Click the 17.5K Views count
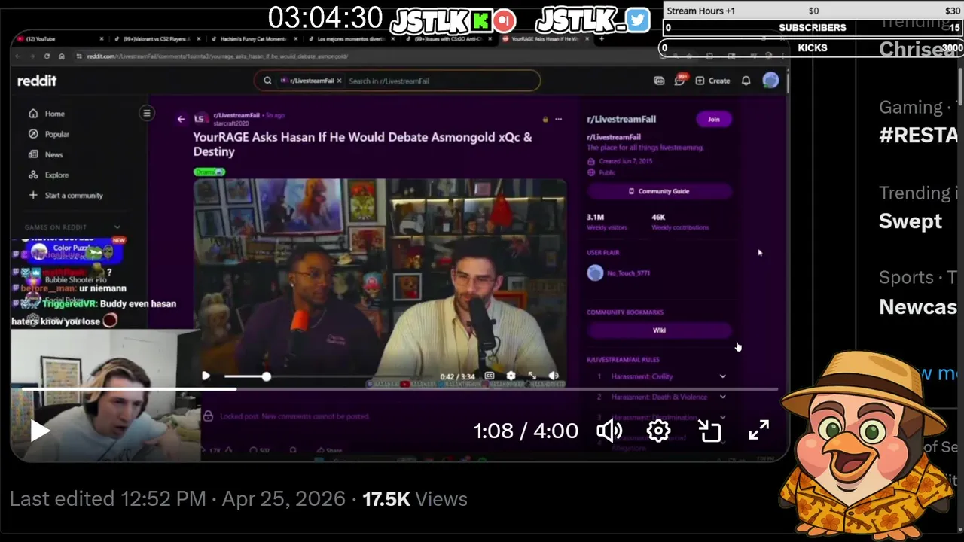 click(x=415, y=499)
